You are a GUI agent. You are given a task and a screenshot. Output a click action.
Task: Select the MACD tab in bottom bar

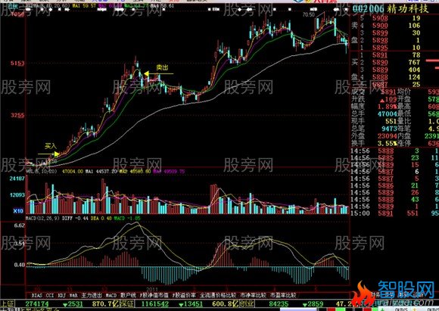pyautogui.click(x=111, y=295)
